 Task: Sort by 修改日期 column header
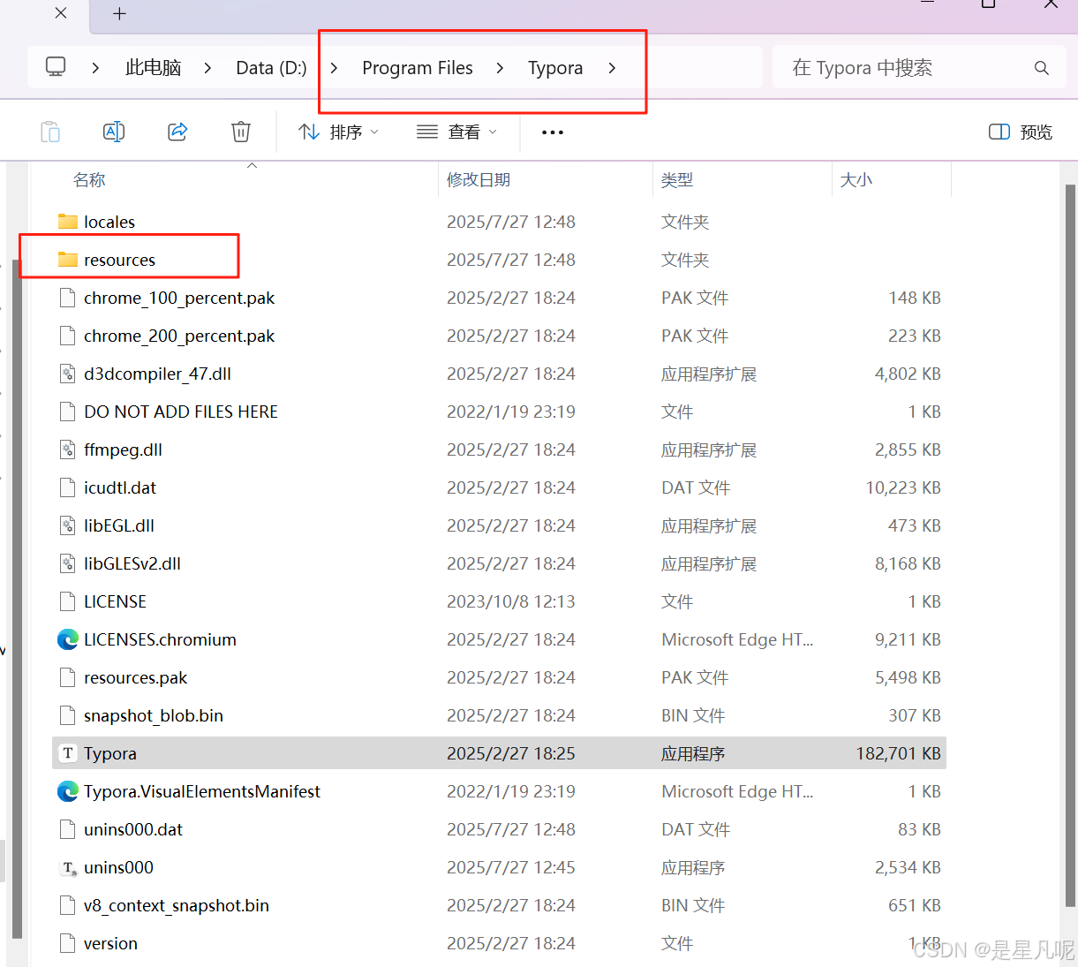479,180
